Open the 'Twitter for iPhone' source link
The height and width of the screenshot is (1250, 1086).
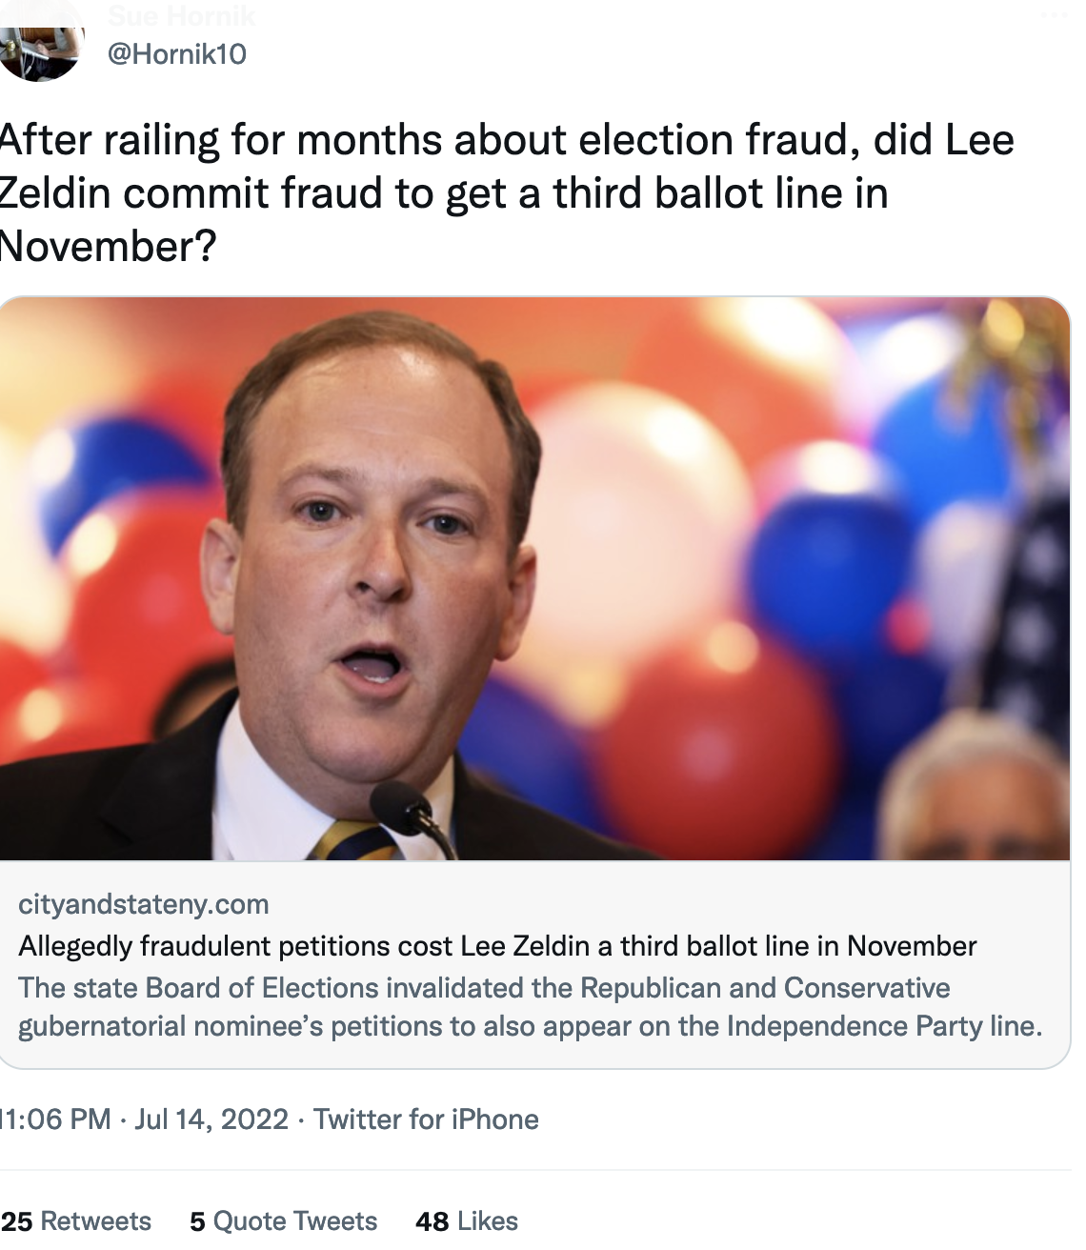(x=426, y=1119)
